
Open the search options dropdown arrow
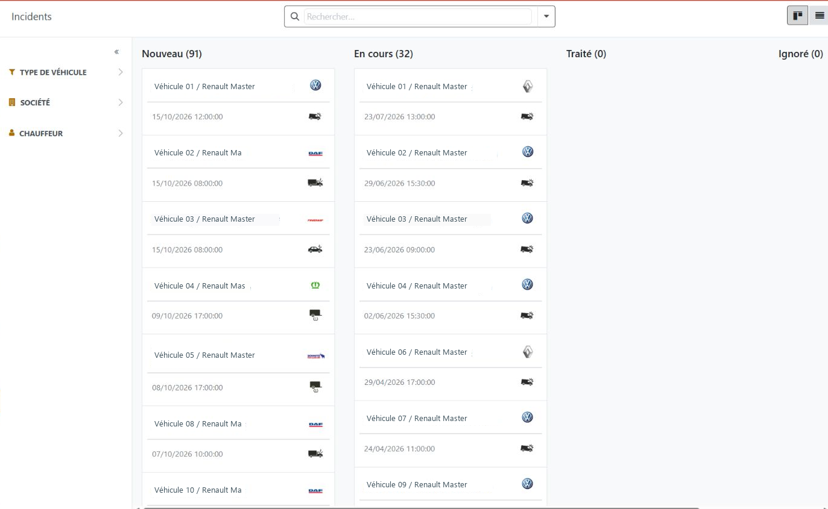546,17
